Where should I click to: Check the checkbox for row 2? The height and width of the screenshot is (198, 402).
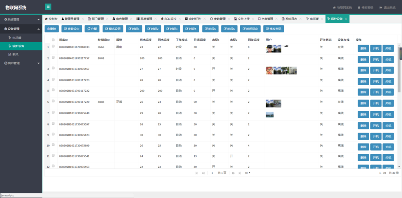point(53,57)
